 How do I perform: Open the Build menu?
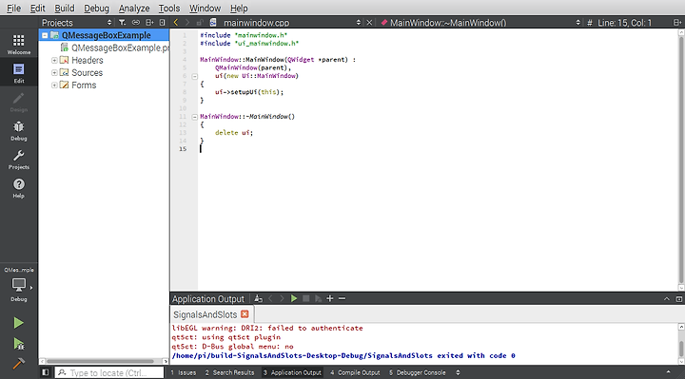65,8
